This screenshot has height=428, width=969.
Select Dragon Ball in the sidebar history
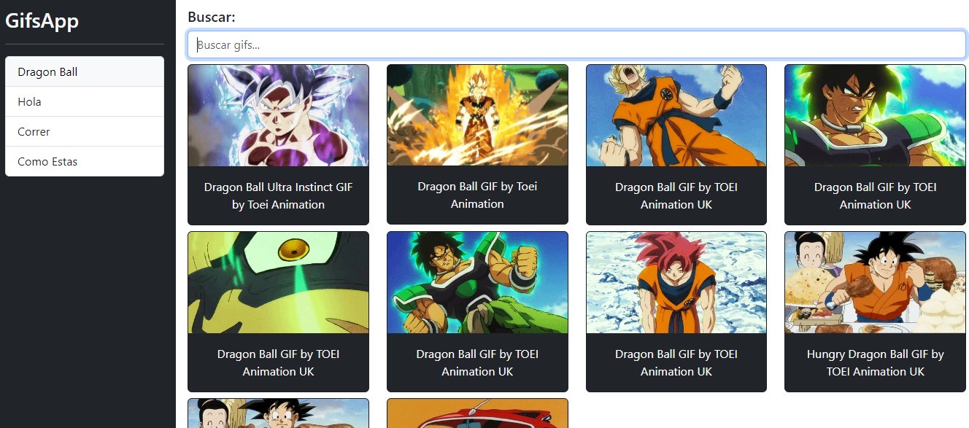[x=84, y=72]
